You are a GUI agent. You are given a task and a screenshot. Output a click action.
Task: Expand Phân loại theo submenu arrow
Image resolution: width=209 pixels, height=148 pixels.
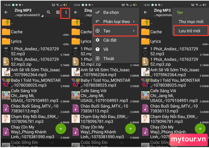coord(134,21)
